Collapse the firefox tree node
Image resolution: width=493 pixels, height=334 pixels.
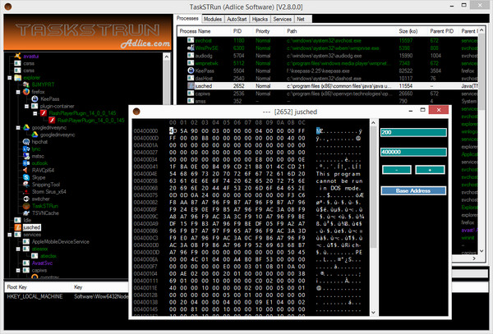[x=18, y=92]
